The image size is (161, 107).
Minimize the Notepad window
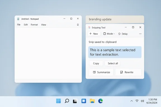(64, 19)
